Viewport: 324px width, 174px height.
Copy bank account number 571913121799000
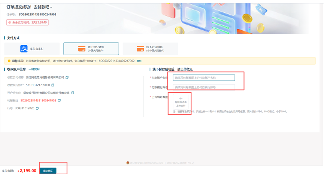(x=53, y=85)
